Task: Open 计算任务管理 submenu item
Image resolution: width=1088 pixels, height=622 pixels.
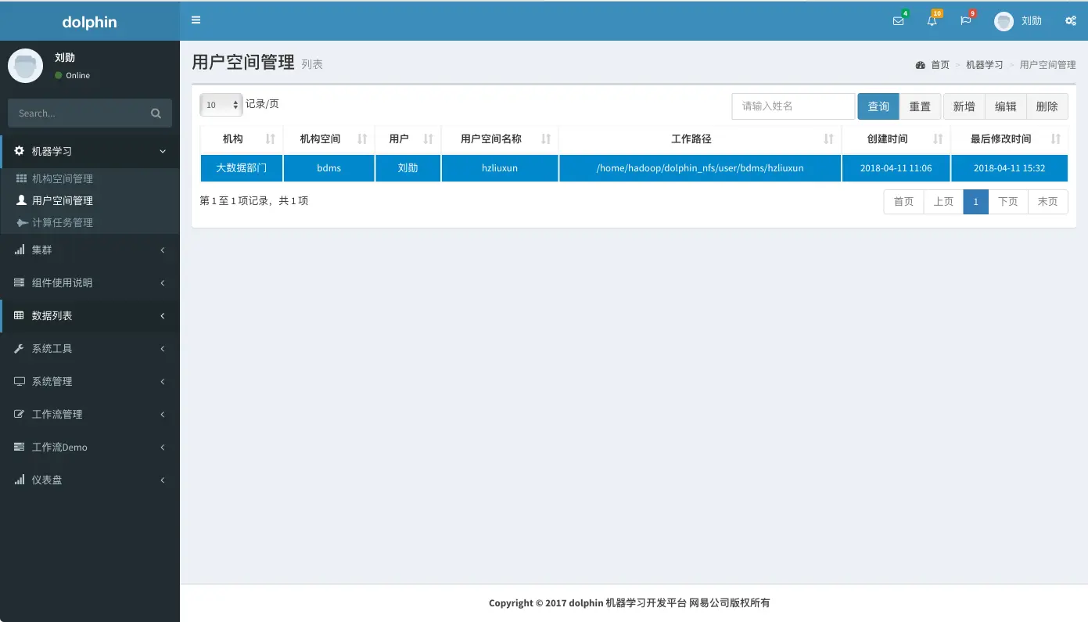Action: click(90, 222)
